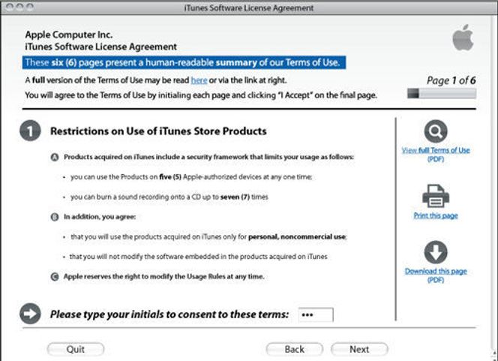Click the 'Apple Computer Inc.' header text

(68, 35)
